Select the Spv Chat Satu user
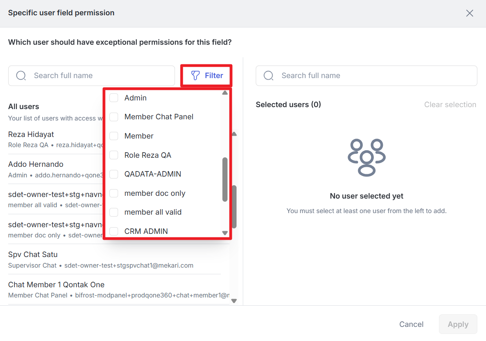The height and width of the screenshot is (341, 486). point(33,255)
